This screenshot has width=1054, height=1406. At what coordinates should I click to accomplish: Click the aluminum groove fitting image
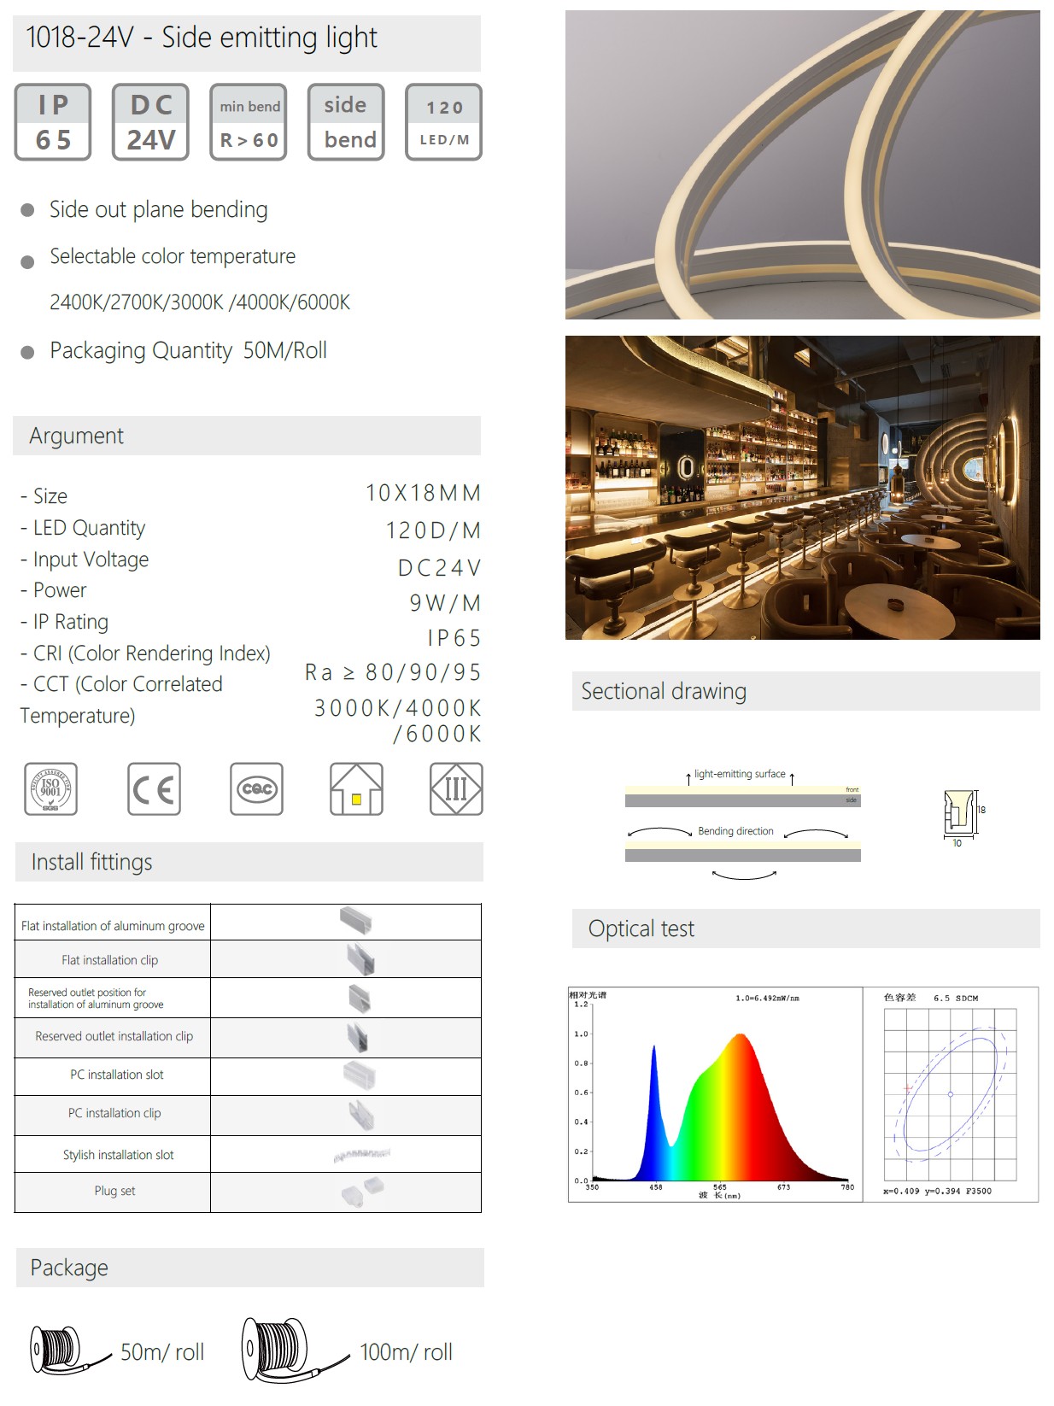(x=356, y=920)
